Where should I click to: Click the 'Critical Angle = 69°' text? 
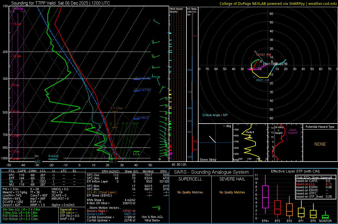(215, 115)
